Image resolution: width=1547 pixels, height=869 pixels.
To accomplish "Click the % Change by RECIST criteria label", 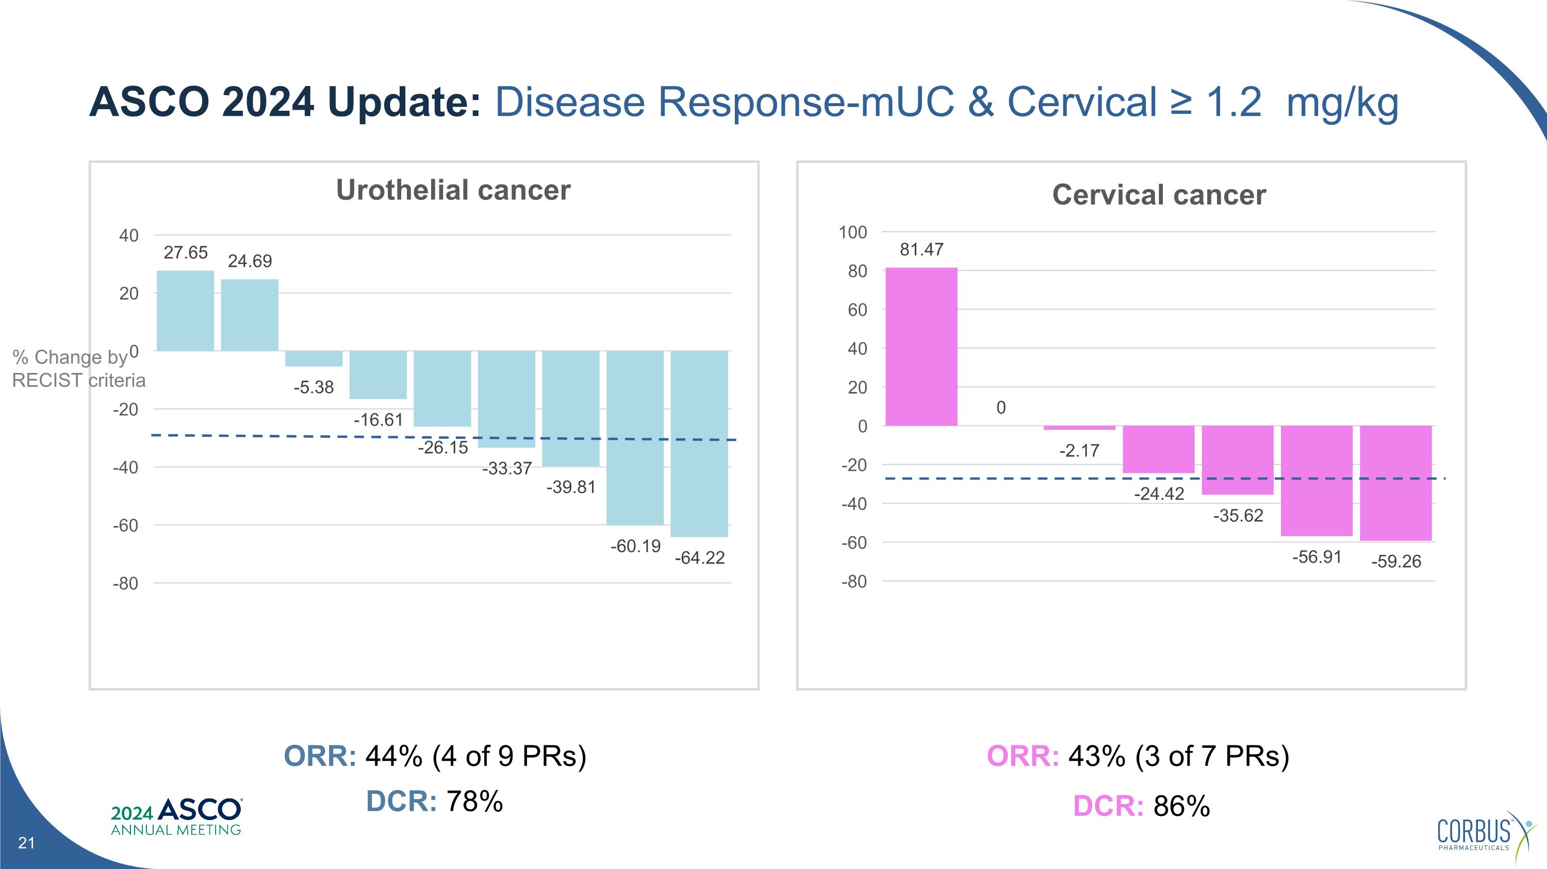I will point(78,368).
